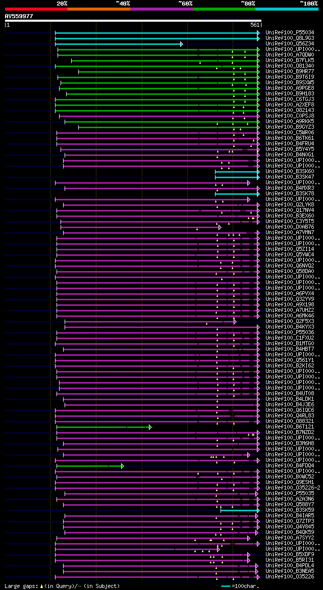Click the cyan alignment bar of UniRef100_Q56Z34
The height and width of the screenshot is (590, 323).
[x=118, y=44]
